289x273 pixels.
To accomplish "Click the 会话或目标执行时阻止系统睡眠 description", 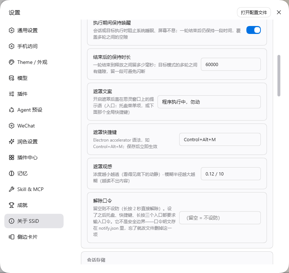I will (167, 34).
